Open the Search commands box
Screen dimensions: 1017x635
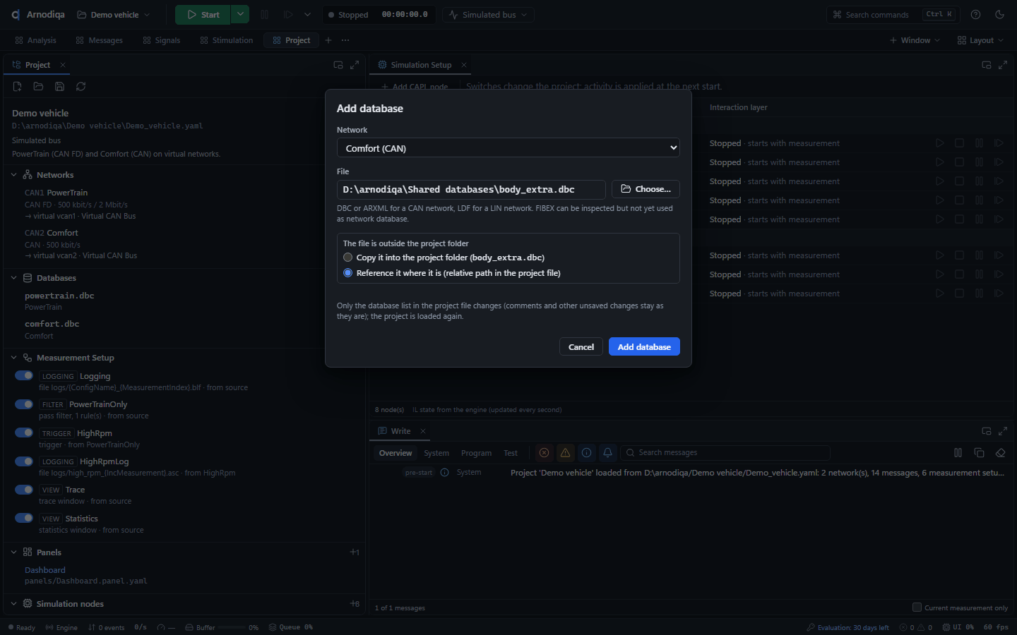click(893, 15)
